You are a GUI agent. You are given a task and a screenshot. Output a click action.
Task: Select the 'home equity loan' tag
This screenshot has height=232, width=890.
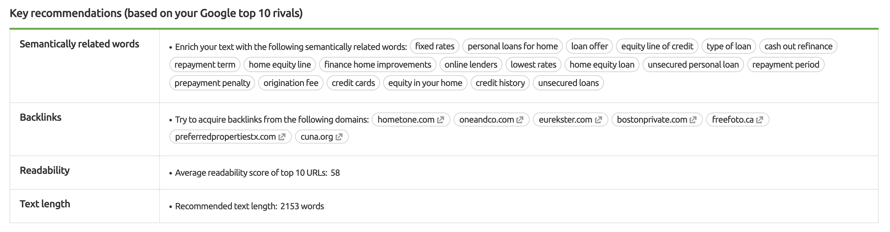(601, 65)
